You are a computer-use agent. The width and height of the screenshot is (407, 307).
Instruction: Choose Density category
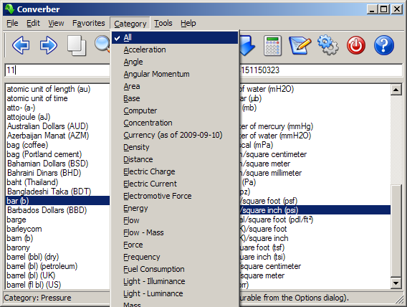point(175,147)
